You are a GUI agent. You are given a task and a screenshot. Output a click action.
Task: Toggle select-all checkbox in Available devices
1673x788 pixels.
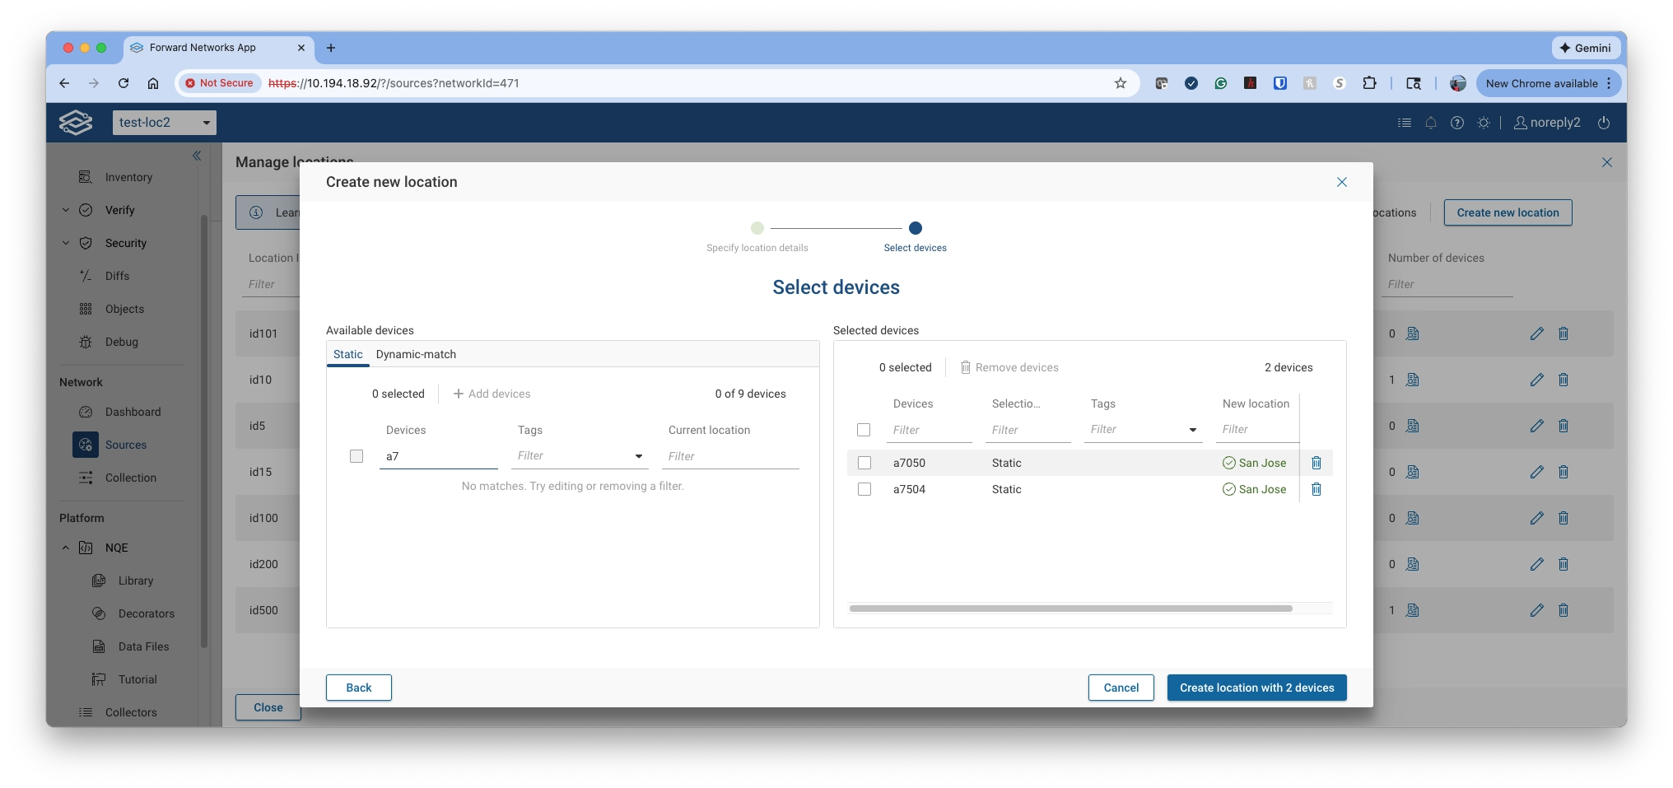[x=357, y=456]
